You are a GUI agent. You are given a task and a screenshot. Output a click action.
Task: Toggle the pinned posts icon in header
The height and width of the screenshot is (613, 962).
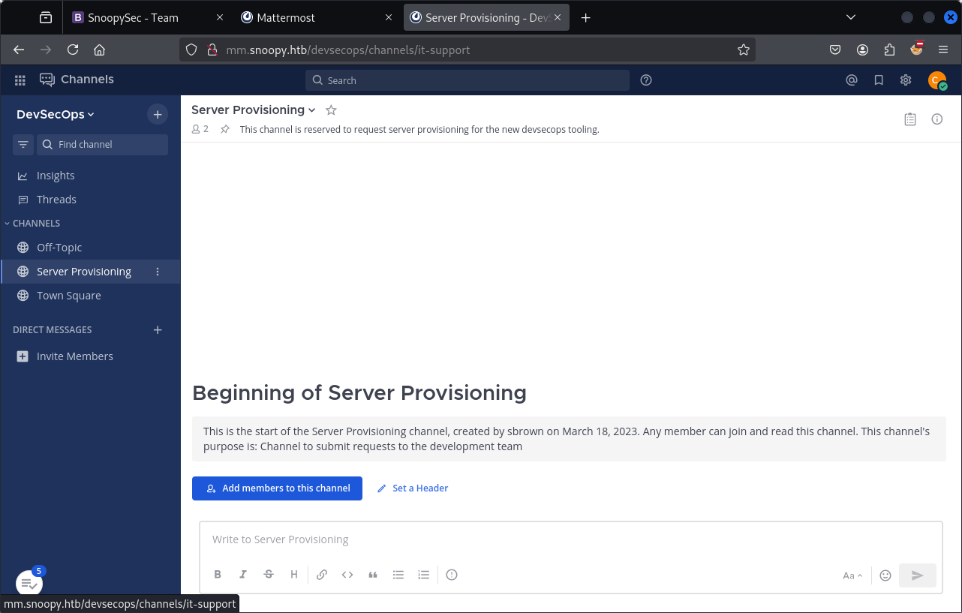[225, 129]
